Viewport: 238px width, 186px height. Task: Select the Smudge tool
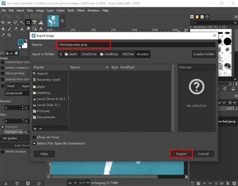coord(28,29)
